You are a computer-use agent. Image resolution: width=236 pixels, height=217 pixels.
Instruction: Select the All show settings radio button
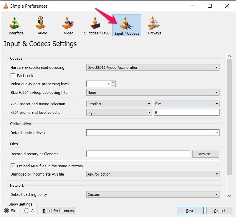tap(27, 211)
